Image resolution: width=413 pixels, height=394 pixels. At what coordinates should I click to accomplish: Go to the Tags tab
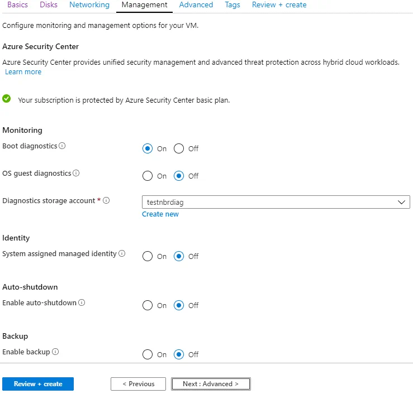pos(232,5)
